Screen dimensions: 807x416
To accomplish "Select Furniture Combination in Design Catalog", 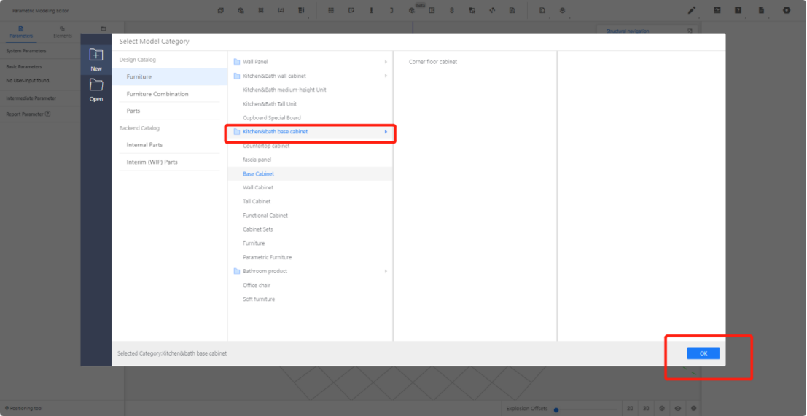I will (157, 94).
